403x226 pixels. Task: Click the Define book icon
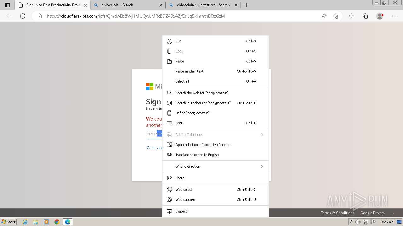(x=169, y=113)
